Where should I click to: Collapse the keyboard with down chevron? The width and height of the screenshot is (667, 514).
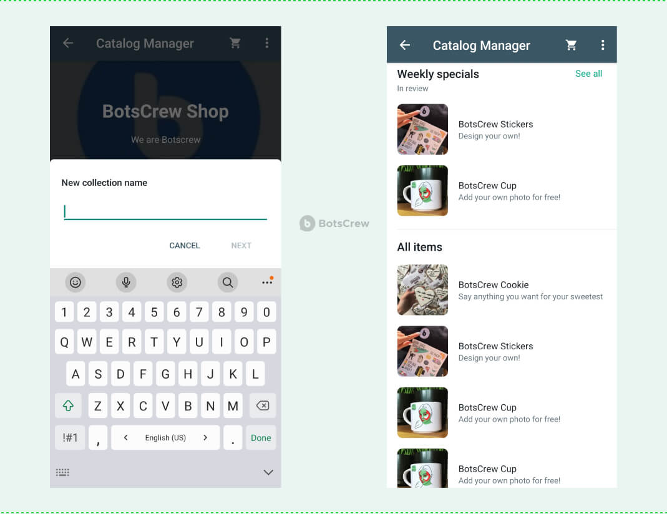coord(268,472)
